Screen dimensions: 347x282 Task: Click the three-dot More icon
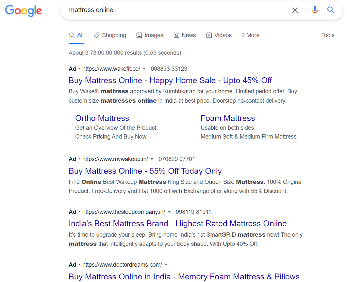click(x=242, y=35)
